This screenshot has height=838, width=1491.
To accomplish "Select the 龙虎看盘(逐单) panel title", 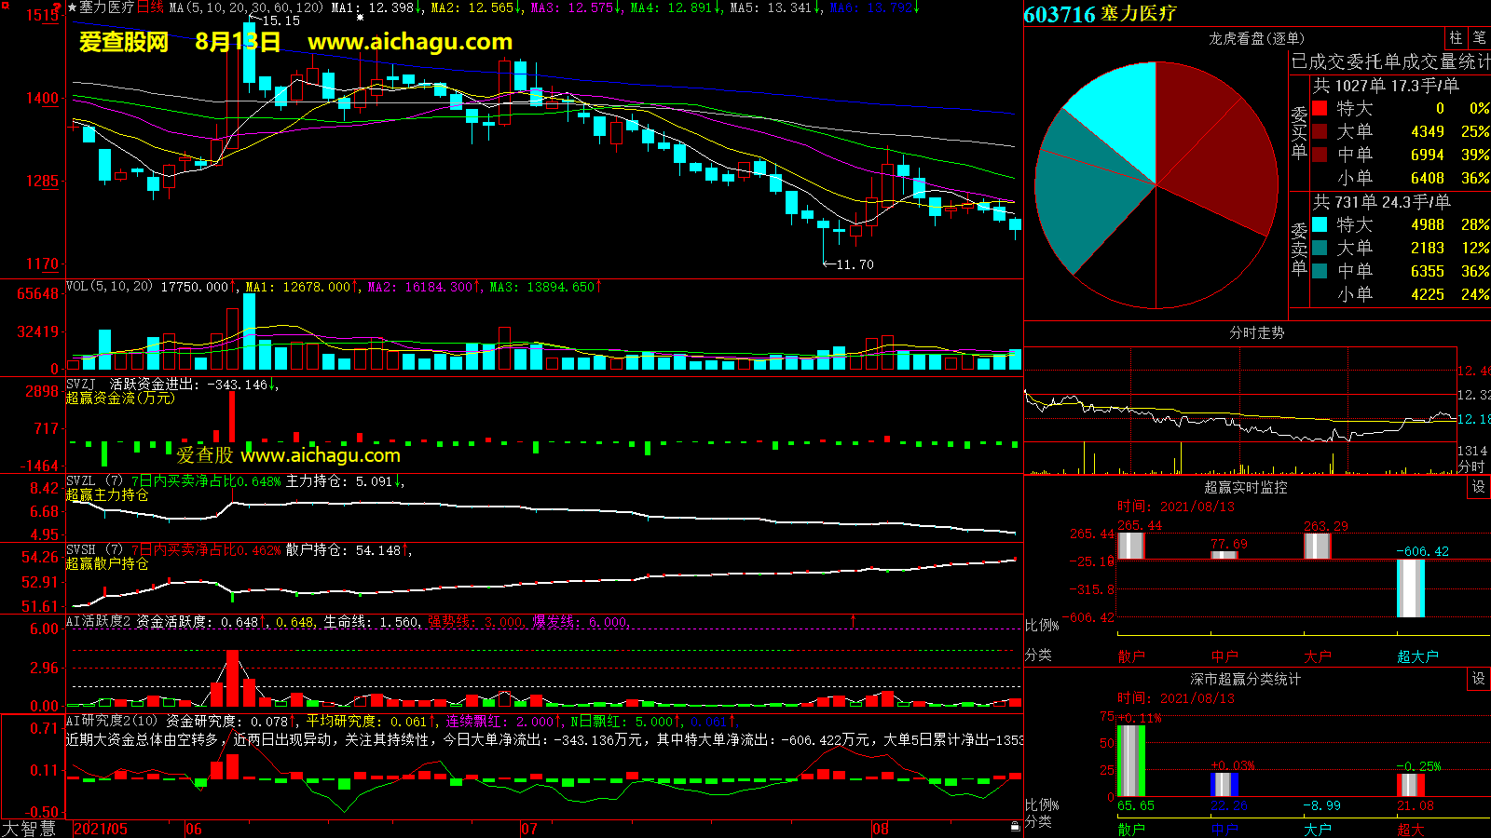I will point(1256,38).
